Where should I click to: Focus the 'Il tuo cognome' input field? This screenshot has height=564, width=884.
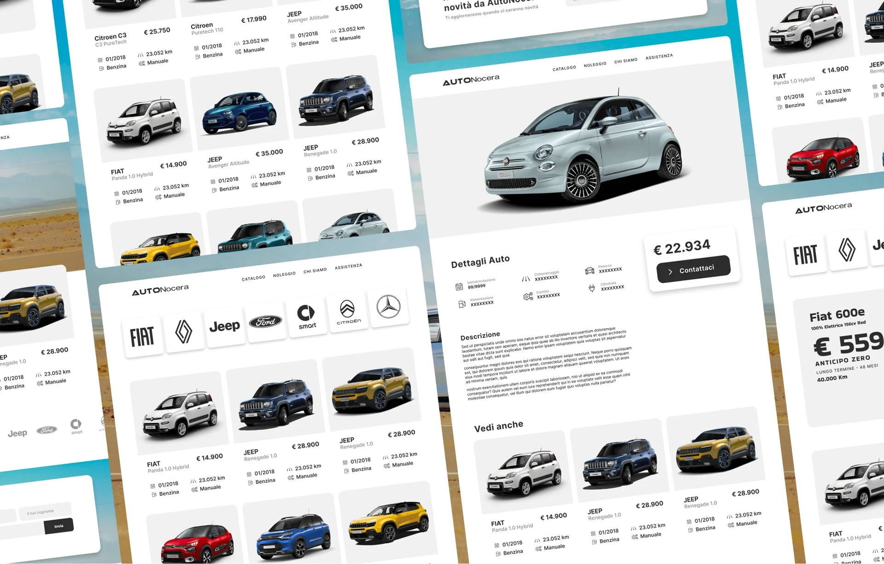coord(45,512)
